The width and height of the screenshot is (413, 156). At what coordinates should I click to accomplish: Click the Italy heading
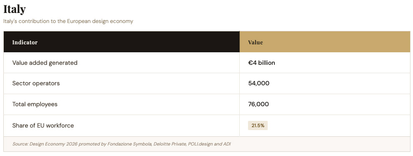[x=15, y=9]
